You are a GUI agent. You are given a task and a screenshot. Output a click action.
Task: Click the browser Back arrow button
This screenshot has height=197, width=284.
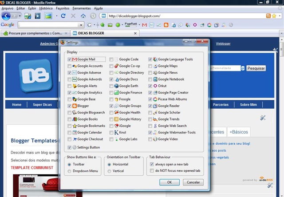point(6,16)
